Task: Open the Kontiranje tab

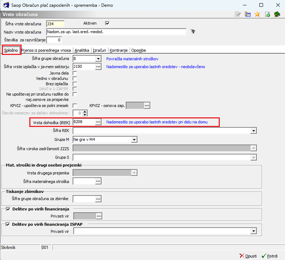Action: tap(118, 50)
